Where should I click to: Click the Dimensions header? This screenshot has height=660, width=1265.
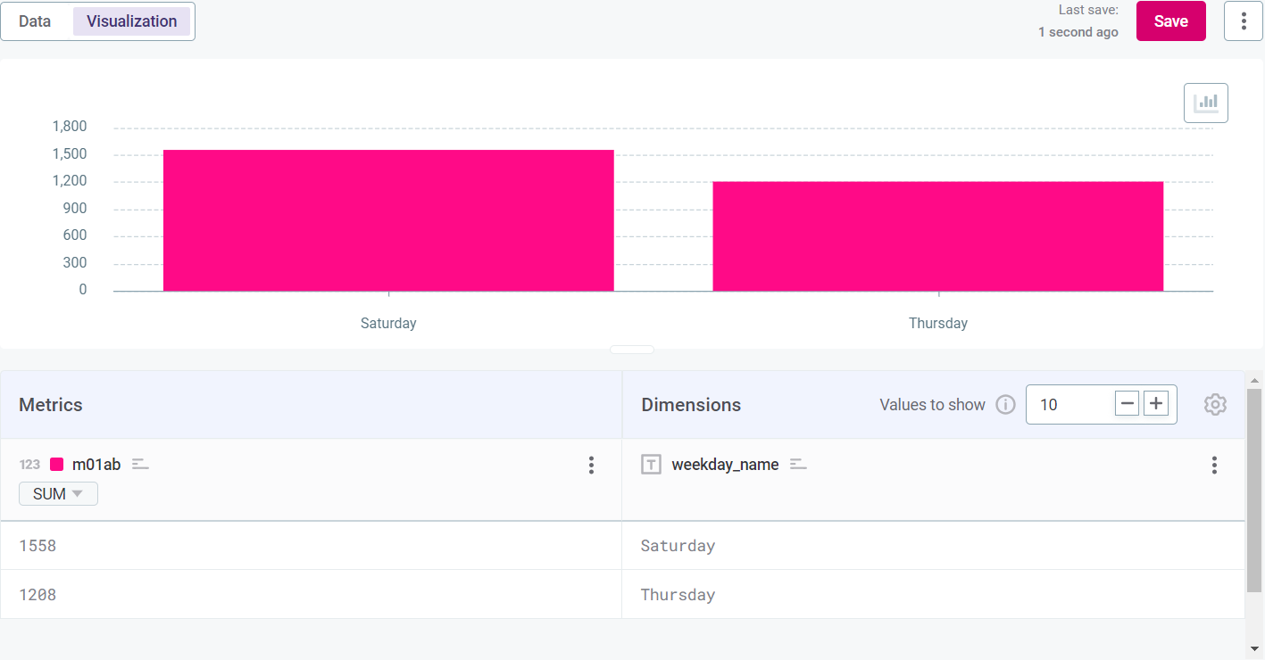(x=691, y=405)
